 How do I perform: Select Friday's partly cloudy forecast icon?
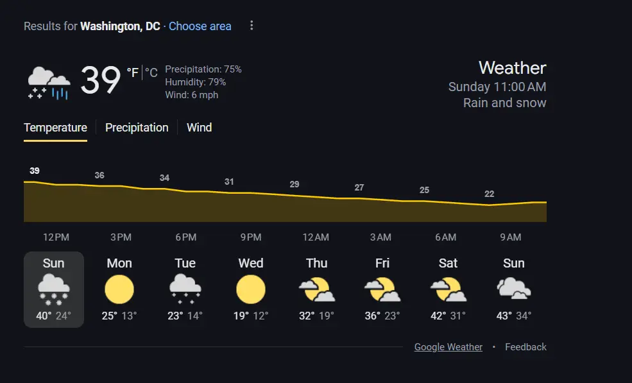tap(382, 289)
